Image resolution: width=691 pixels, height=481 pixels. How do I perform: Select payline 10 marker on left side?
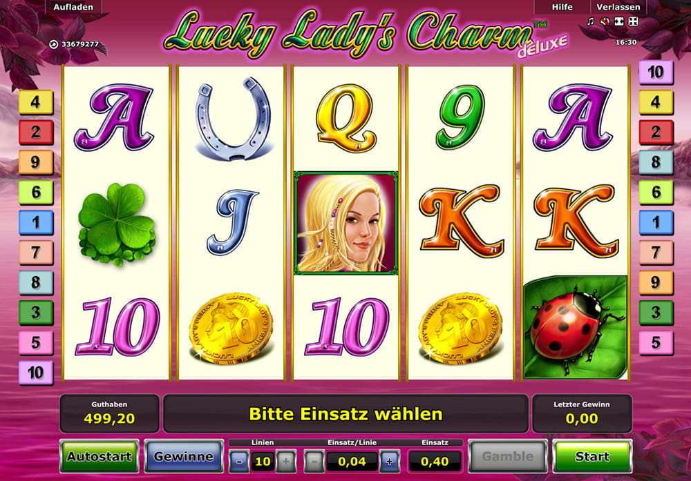(36, 373)
